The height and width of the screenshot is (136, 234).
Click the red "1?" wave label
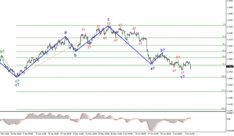(83, 30)
